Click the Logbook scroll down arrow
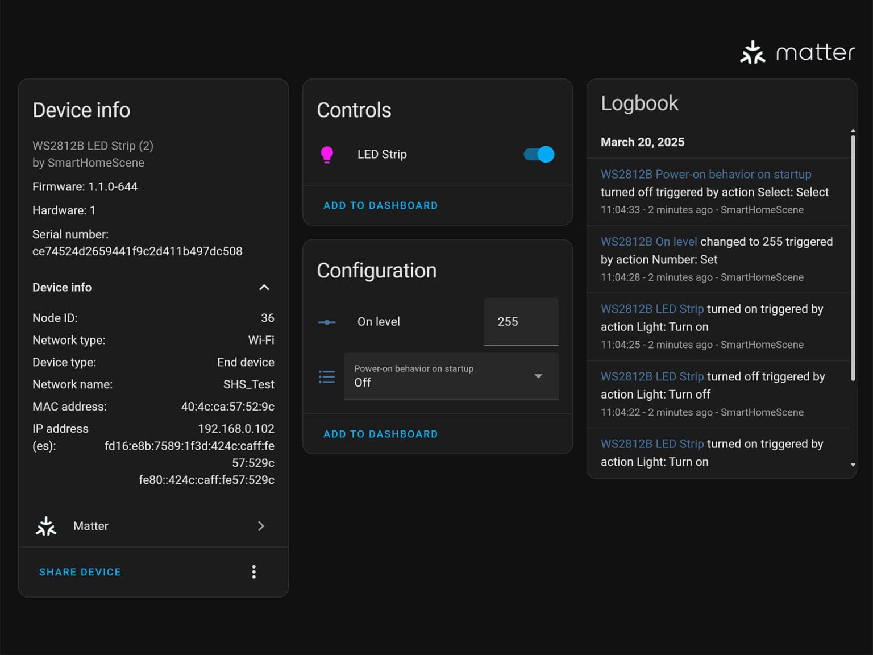 click(853, 465)
